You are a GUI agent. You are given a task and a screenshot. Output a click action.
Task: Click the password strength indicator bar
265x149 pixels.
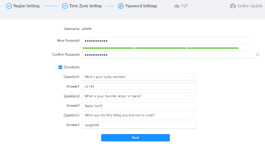[160, 48]
